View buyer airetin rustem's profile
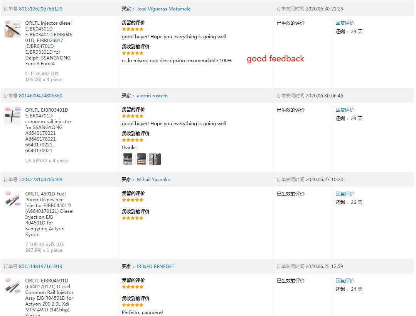This screenshot has height=316, width=416. tap(152, 96)
